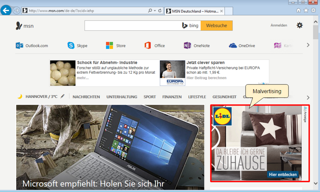Viewport: 320px width, 192px height.
Task: Click the Outlook.com icon
Action: [x=19, y=46]
